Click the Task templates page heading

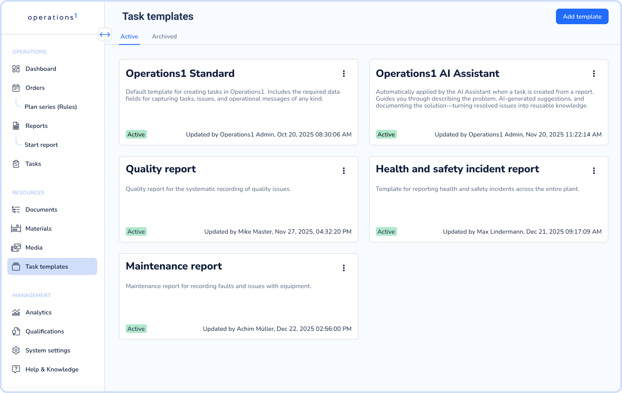coord(158,16)
